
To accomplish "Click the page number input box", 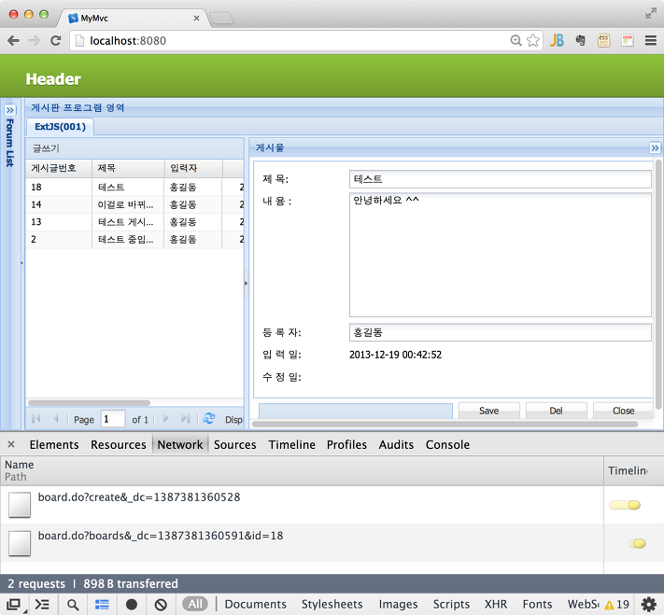I will point(113,419).
